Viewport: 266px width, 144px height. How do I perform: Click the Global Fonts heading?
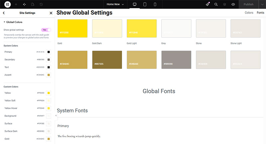[159, 91]
